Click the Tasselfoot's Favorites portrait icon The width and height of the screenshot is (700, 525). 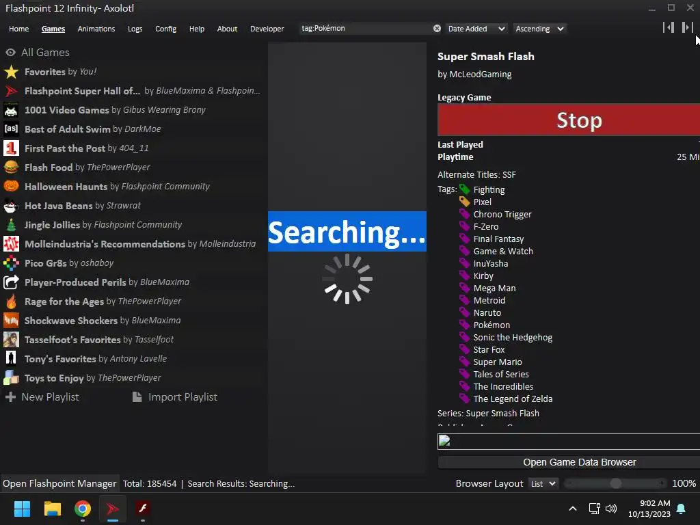[11, 340]
